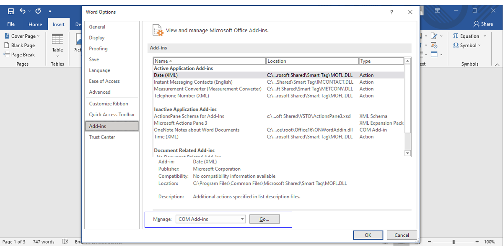Insert a Blank Page using its icon
503x251 pixels.
pos(6,45)
